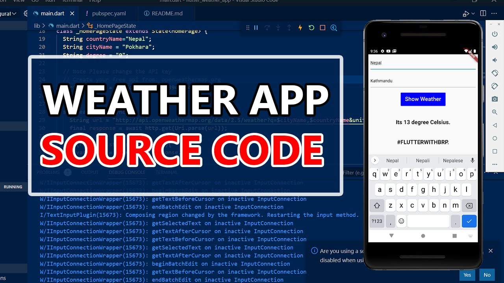Image resolution: width=504 pixels, height=283 pixels.
Task: Tap the blue keyboard done checkmark
Action: pyautogui.click(x=469, y=221)
